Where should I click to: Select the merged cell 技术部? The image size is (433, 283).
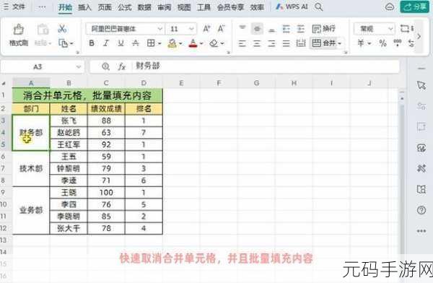31,169
